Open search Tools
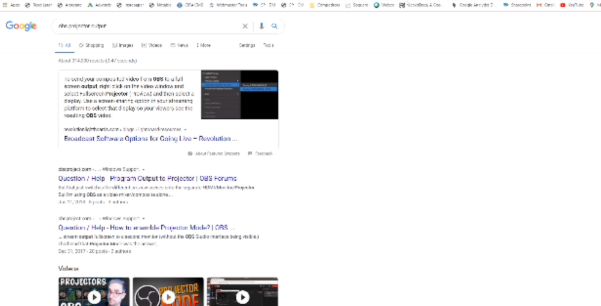The image size is (601, 306). [268, 45]
